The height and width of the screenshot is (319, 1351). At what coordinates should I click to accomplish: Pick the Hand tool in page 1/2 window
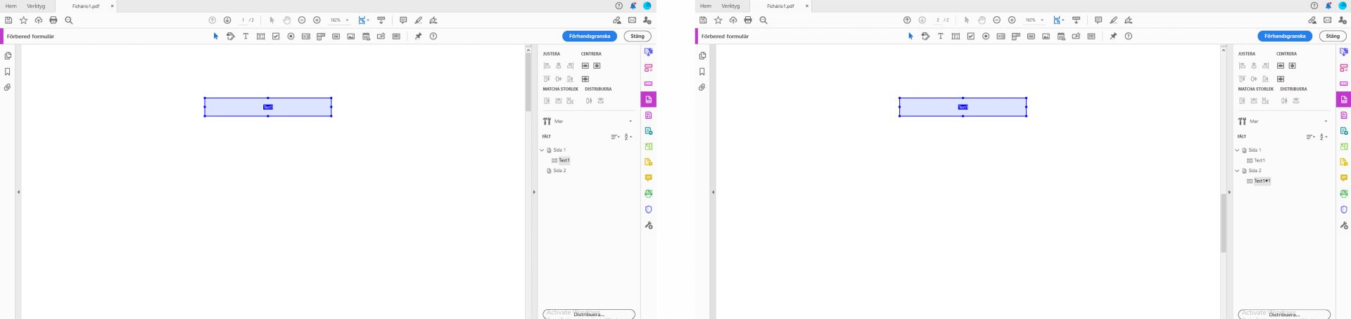point(287,20)
